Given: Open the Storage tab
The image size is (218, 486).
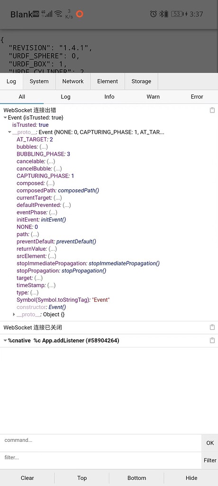Looking at the screenshot, I should [x=141, y=81].
